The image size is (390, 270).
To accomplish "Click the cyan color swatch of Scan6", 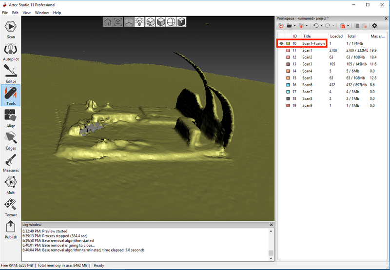I will (288, 84).
